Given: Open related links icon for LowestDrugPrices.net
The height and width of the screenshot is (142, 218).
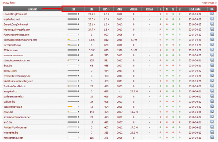Looking at the screenshot, I should click(x=212, y=14).
